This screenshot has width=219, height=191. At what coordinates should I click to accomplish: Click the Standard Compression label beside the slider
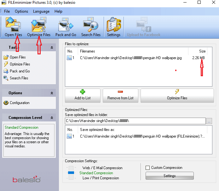coord(96,173)
